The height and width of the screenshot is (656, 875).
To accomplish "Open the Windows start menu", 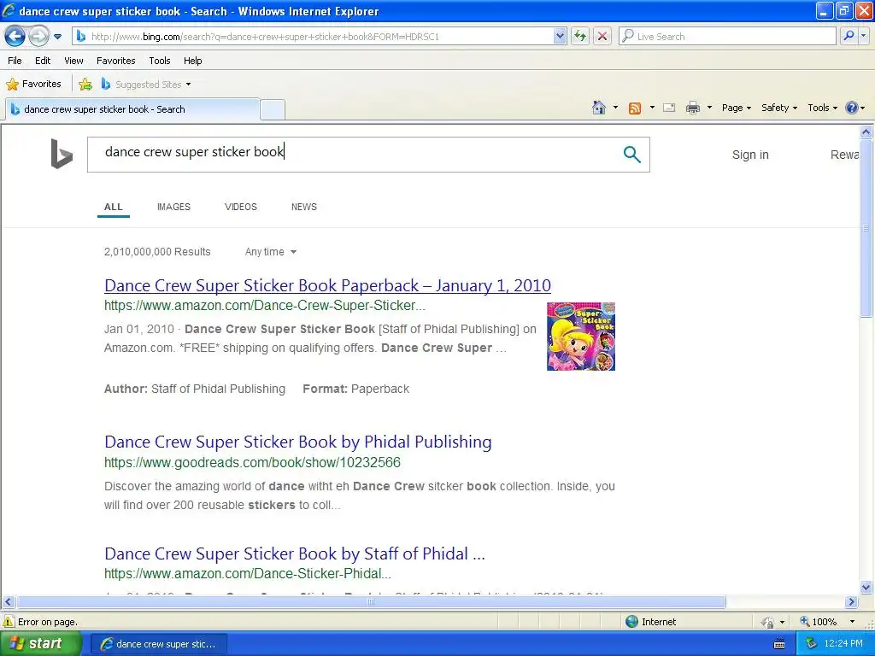I will tap(39, 644).
